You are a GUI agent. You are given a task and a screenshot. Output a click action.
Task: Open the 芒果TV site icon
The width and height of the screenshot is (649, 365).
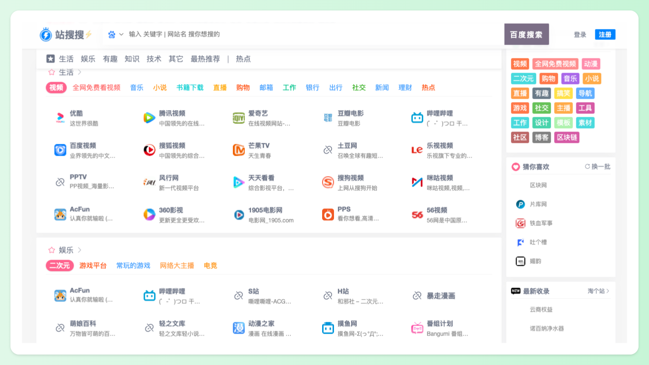click(239, 150)
